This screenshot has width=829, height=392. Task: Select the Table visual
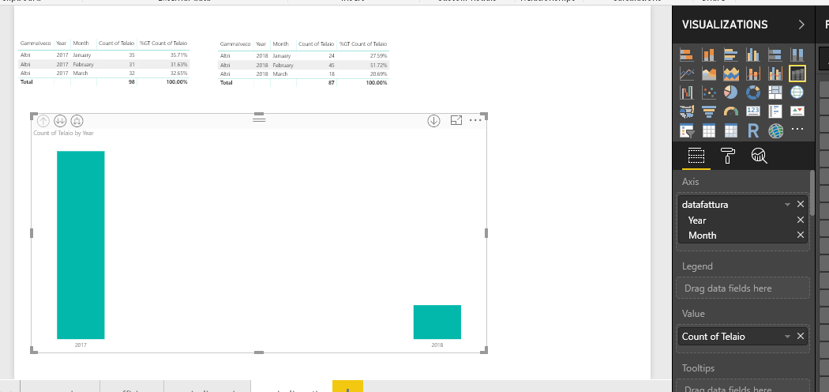[708, 130]
